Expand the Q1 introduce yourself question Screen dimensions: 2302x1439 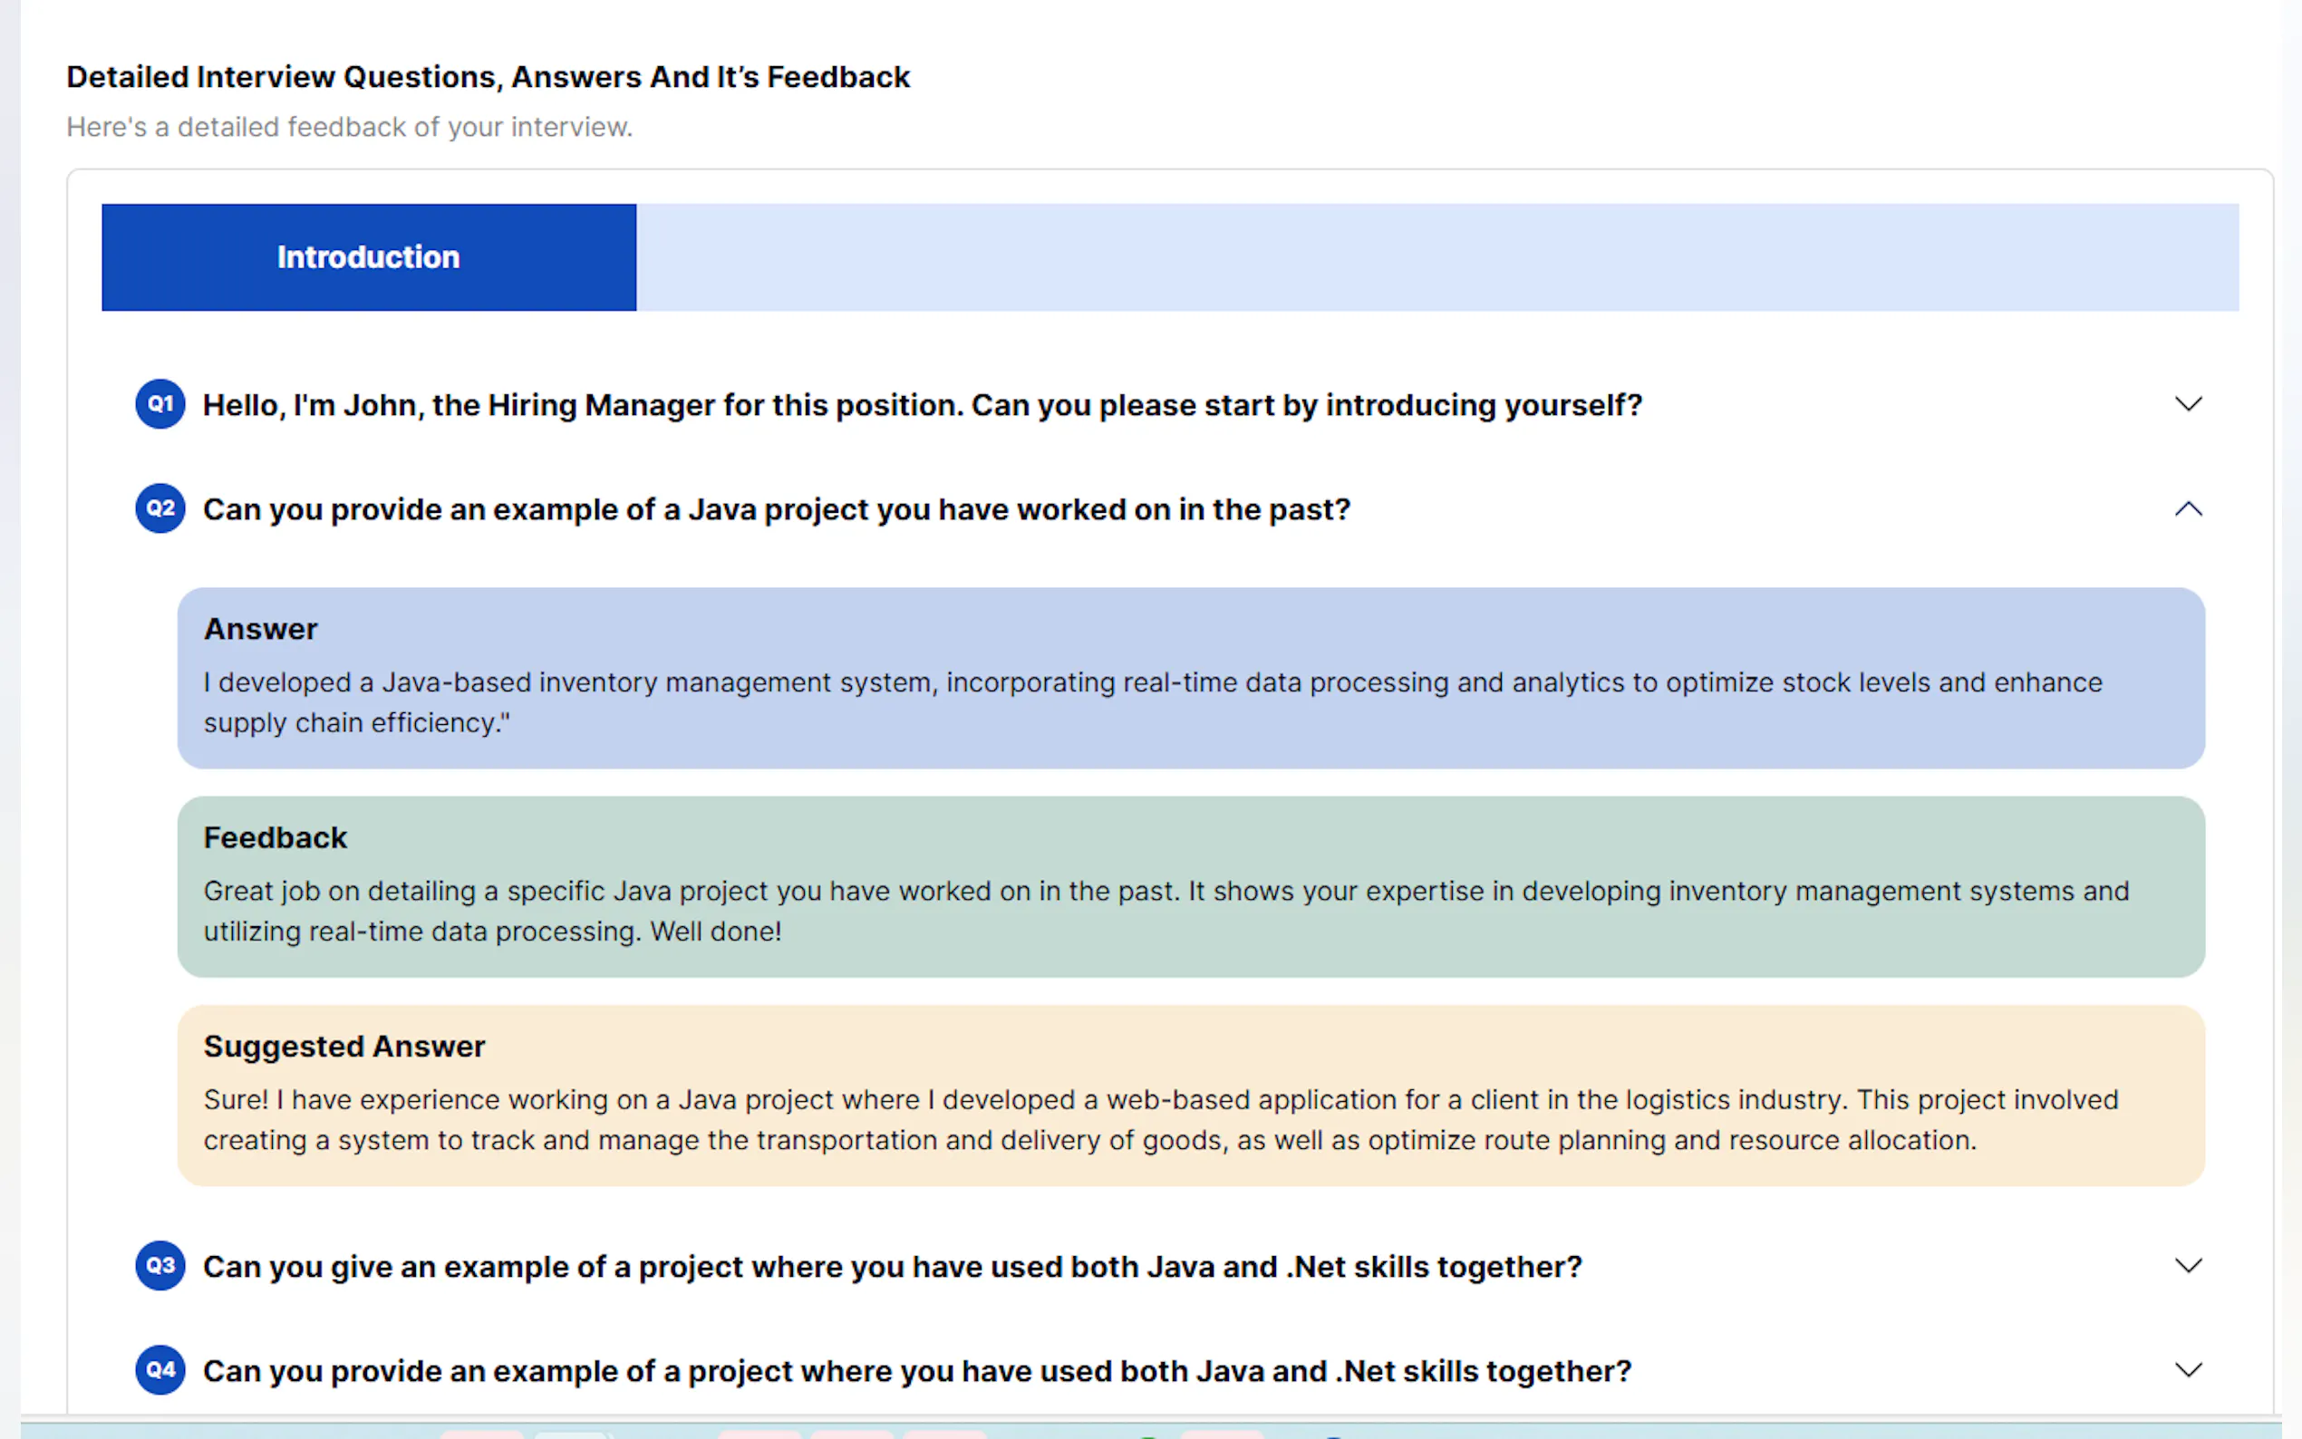tap(2188, 404)
